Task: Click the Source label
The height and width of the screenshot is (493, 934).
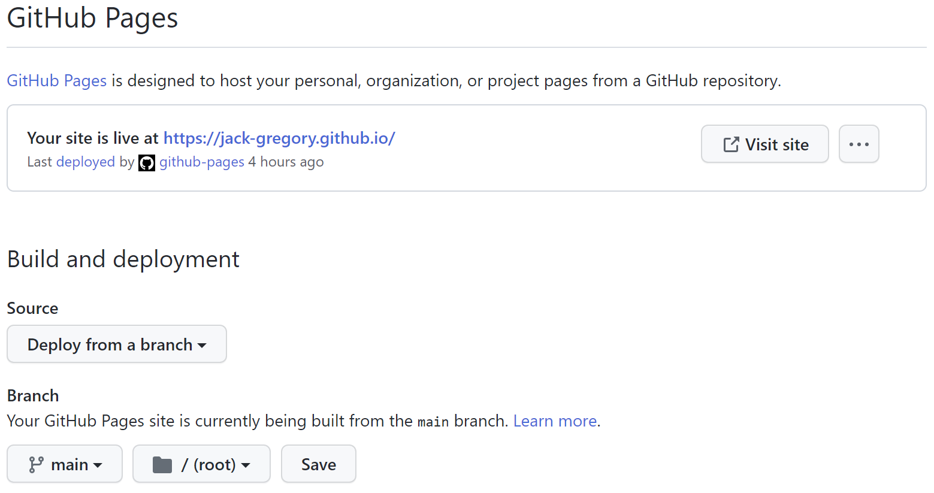Action: (33, 308)
